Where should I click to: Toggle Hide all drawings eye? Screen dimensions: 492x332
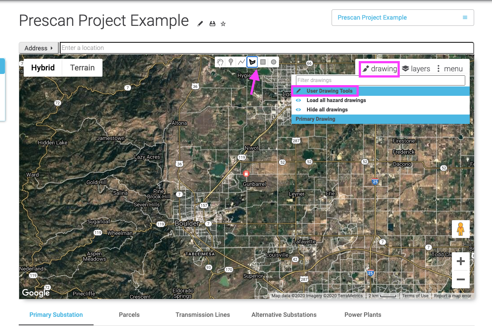point(299,110)
